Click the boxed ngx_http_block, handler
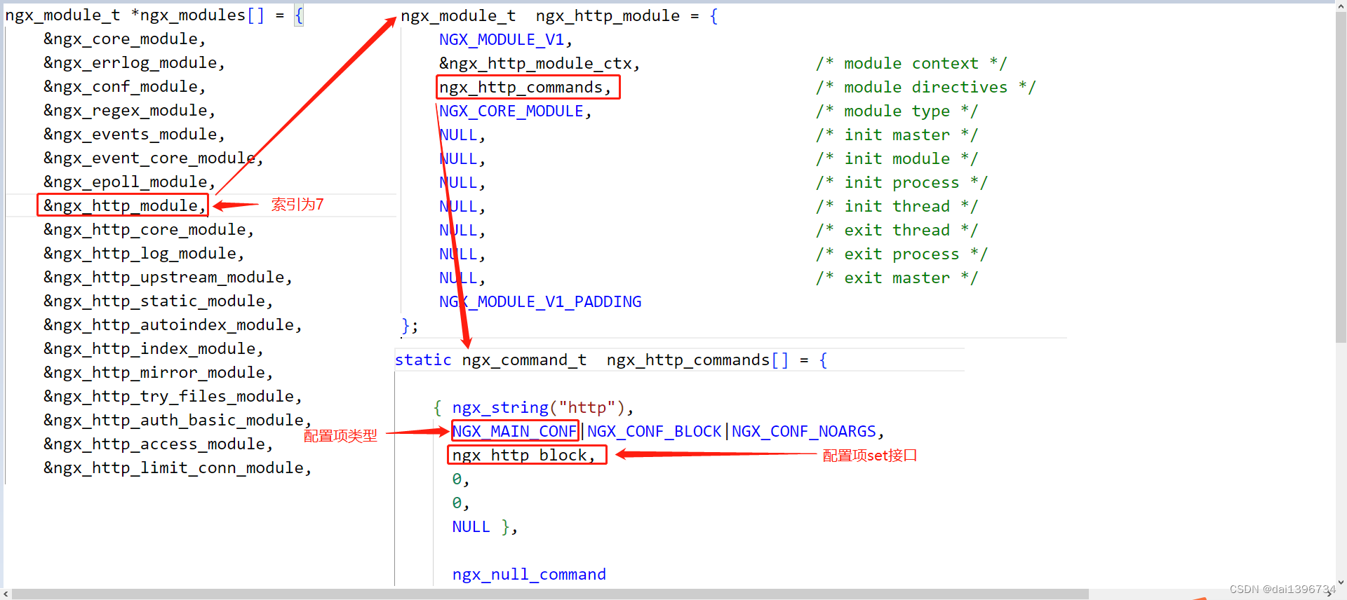1347x600 pixels. point(527,455)
